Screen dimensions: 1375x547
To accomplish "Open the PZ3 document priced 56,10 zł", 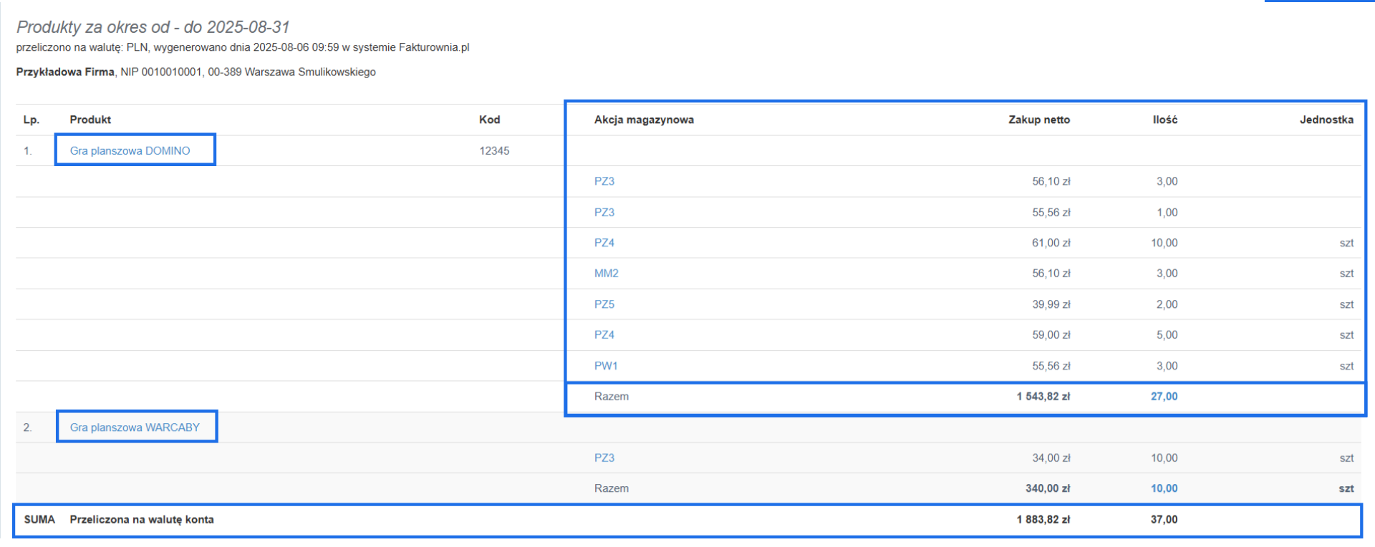I will pyautogui.click(x=604, y=181).
